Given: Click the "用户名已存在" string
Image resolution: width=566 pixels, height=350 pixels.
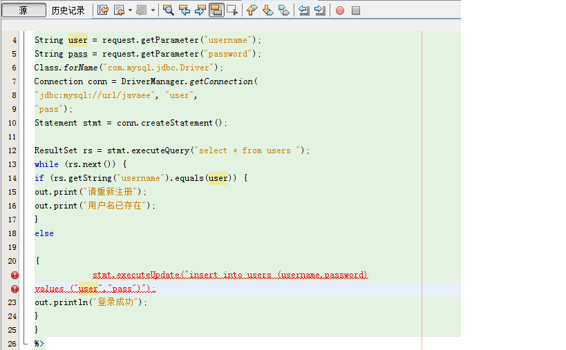Looking at the screenshot, I should pyautogui.click(x=115, y=206).
